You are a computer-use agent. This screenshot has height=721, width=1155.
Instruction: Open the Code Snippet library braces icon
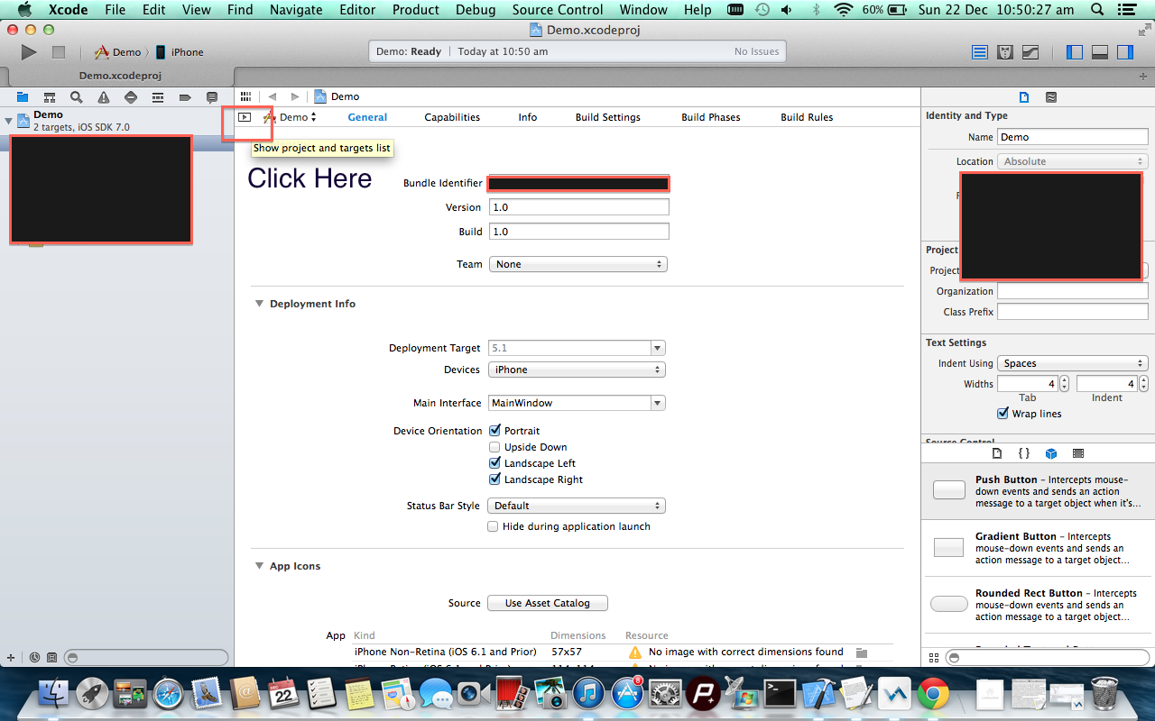click(1024, 453)
